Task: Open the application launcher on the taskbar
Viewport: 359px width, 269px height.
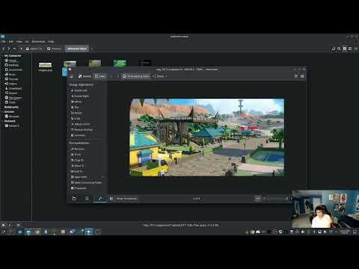Action: (3, 232)
